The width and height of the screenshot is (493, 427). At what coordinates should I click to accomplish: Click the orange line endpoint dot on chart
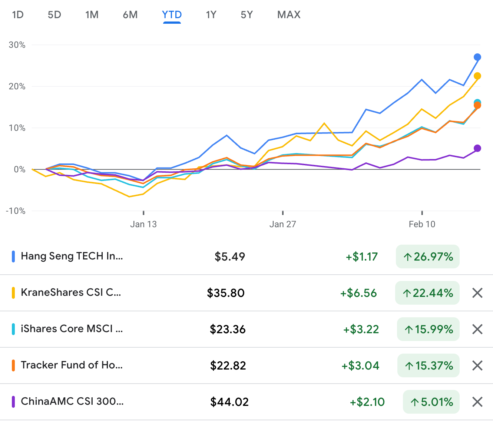477,106
